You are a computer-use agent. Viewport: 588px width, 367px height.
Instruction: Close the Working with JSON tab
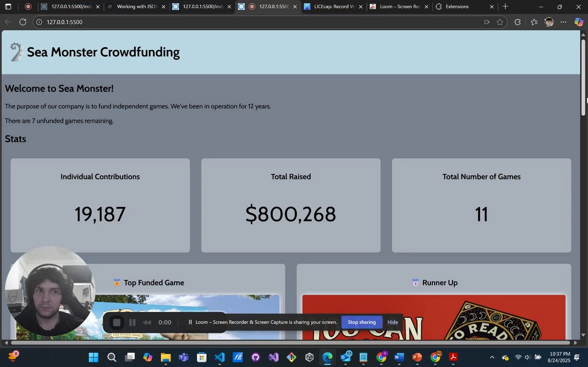(164, 7)
